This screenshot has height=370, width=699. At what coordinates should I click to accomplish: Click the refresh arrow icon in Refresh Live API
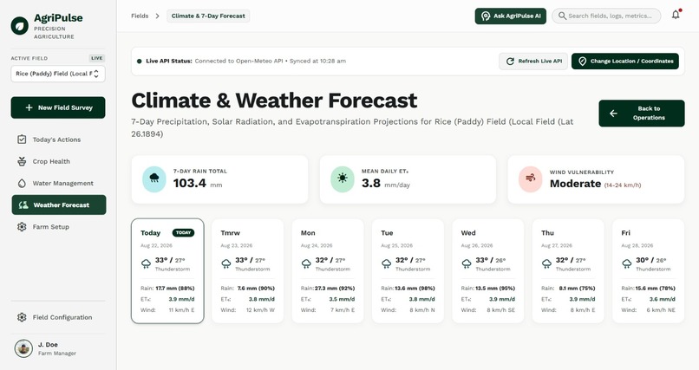(510, 61)
